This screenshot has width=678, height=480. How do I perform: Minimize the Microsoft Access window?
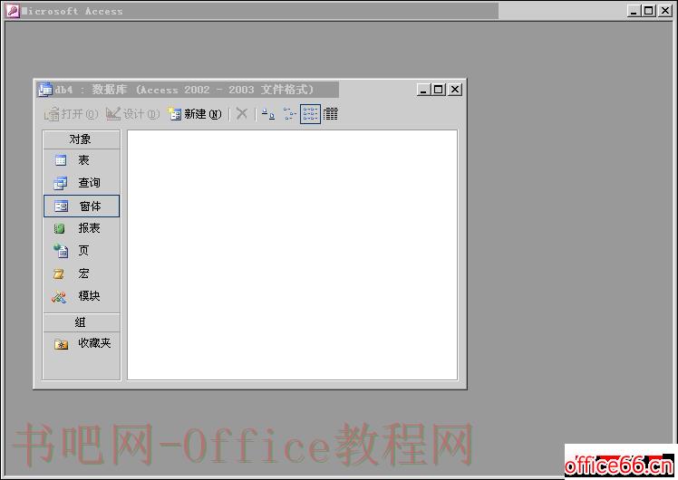coord(634,11)
